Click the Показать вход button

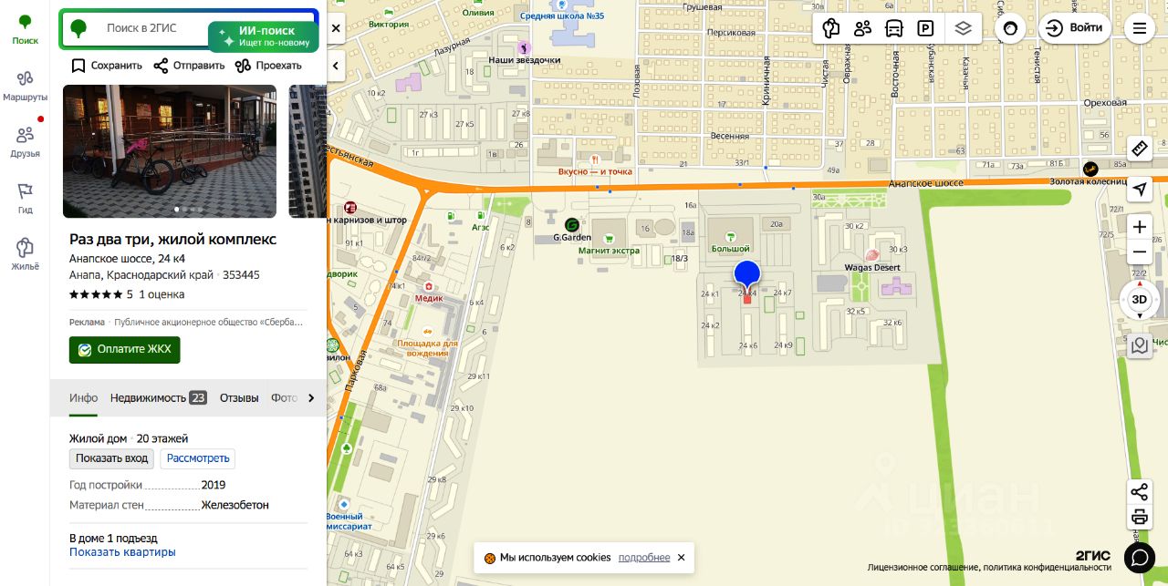(111, 458)
